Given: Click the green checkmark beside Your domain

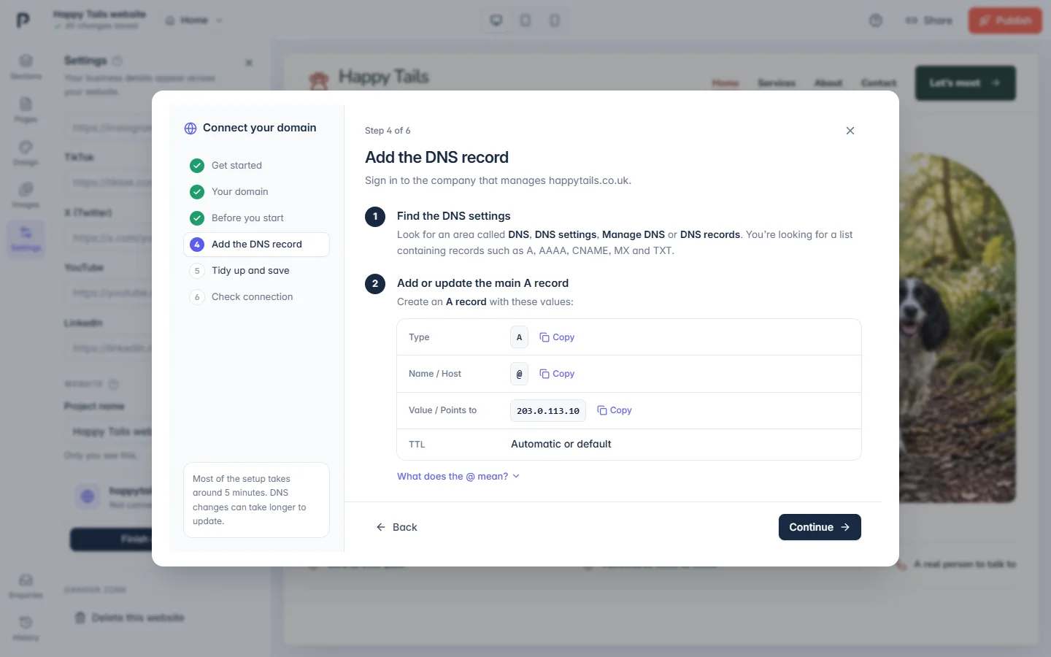Looking at the screenshot, I should (x=197, y=192).
